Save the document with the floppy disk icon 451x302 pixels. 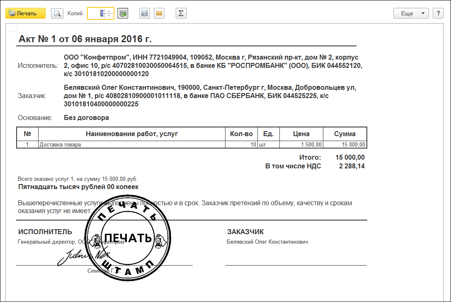coord(144,14)
